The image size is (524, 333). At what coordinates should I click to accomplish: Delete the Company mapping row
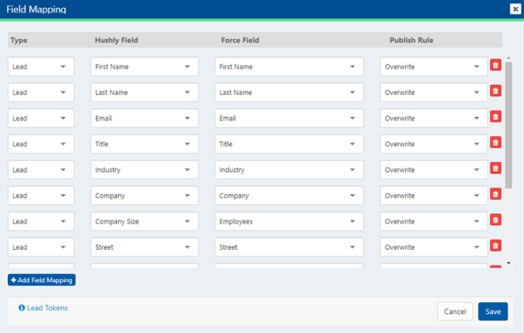[495, 194]
